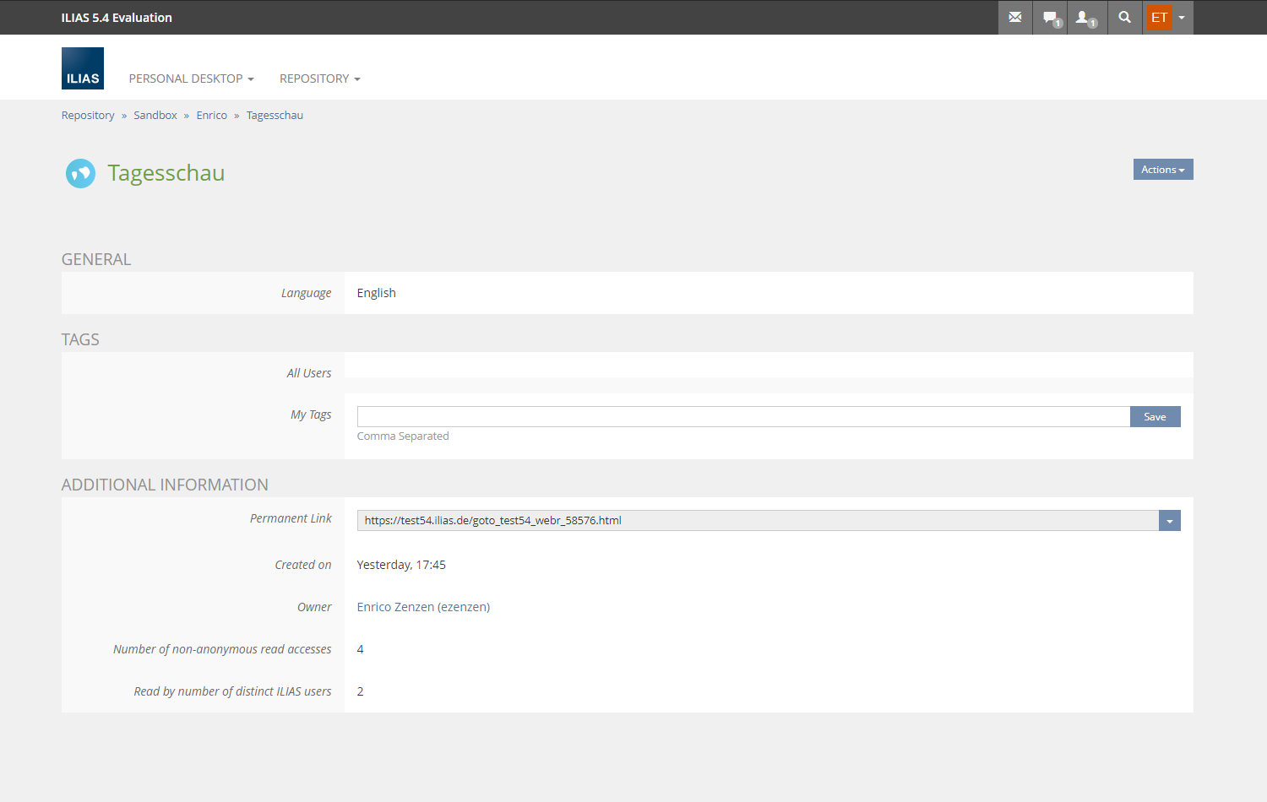Go to Repository in breadcrumb

coord(88,116)
